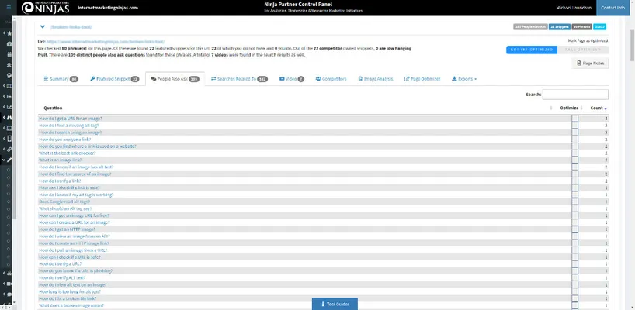Screen dimensions: 635x310
Task: Click the Internet Marketing Ninjas logo
Action: click(x=33, y=8)
